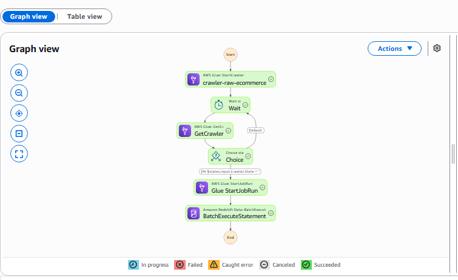Click the Glue icon on GetCrawler
458x280 pixels.
coord(185,131)
